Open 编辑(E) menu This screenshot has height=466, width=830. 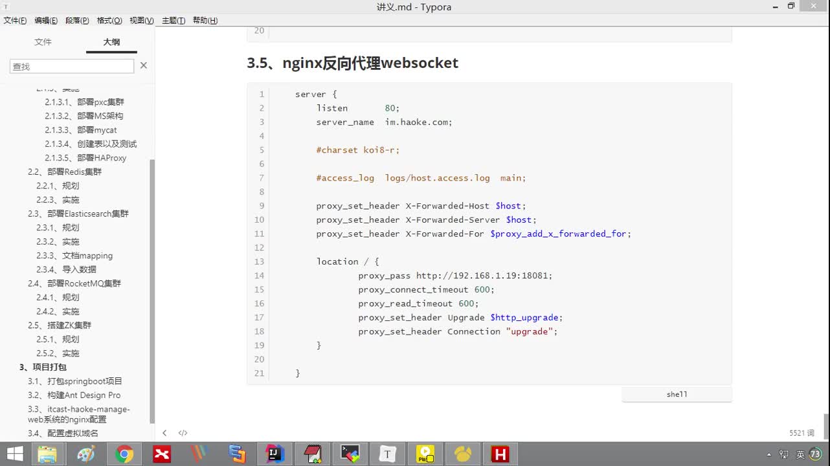[46, 21]
